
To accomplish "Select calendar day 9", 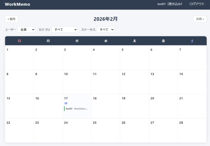I will (48, 82).
